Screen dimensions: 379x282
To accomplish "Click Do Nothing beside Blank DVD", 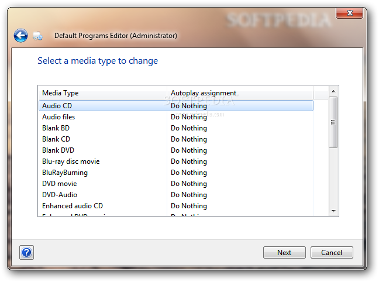I will click(x=189, y=150).
